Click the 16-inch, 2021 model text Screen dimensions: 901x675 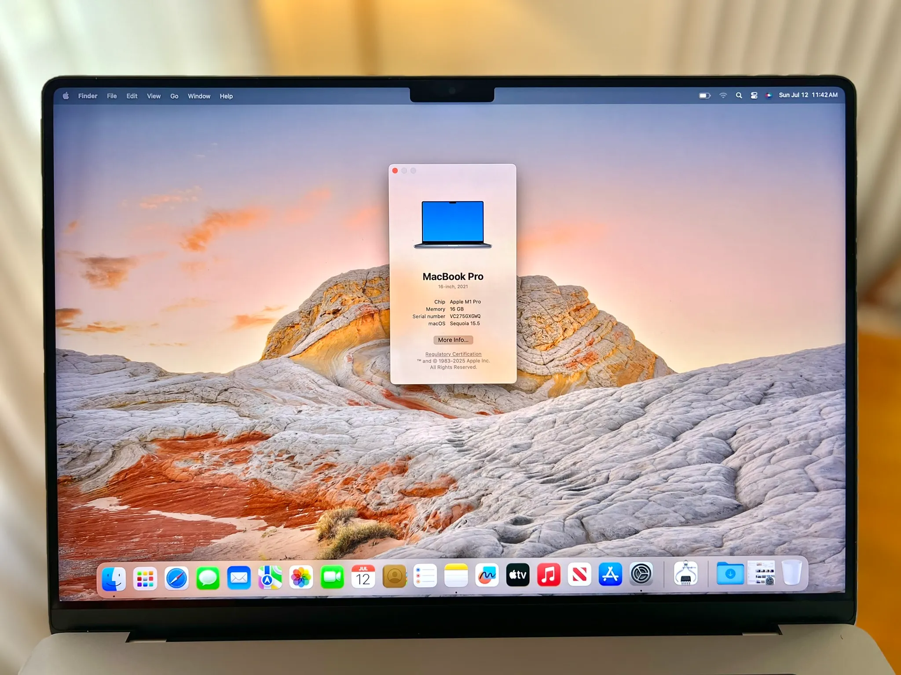click(x=453, y=287)
